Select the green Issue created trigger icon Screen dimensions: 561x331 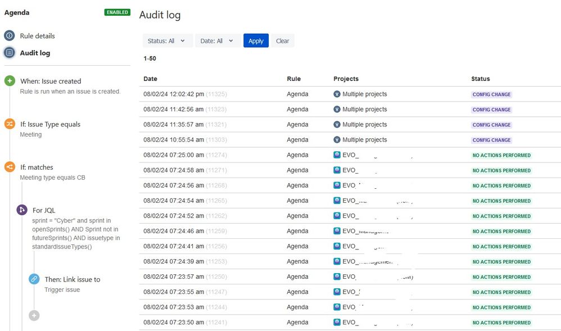pyautogui.click(x=10, y=81)
